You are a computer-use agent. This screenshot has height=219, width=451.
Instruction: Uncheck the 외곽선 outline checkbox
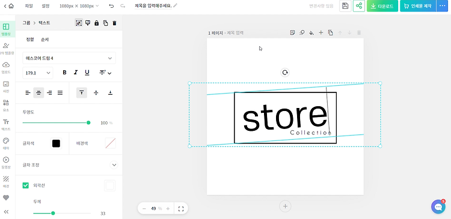pos(26,185)
